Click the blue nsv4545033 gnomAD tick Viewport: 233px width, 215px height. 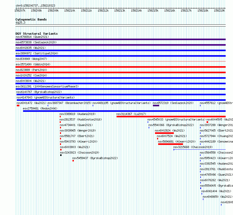pos(148,122)
